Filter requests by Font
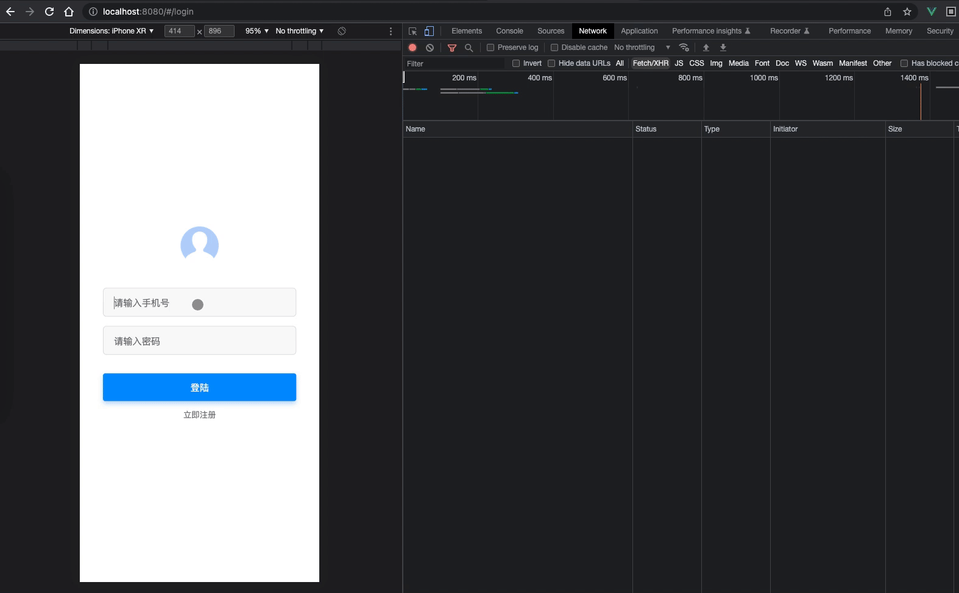The width and height of the screenshot is (959, 593). (762, 63)
